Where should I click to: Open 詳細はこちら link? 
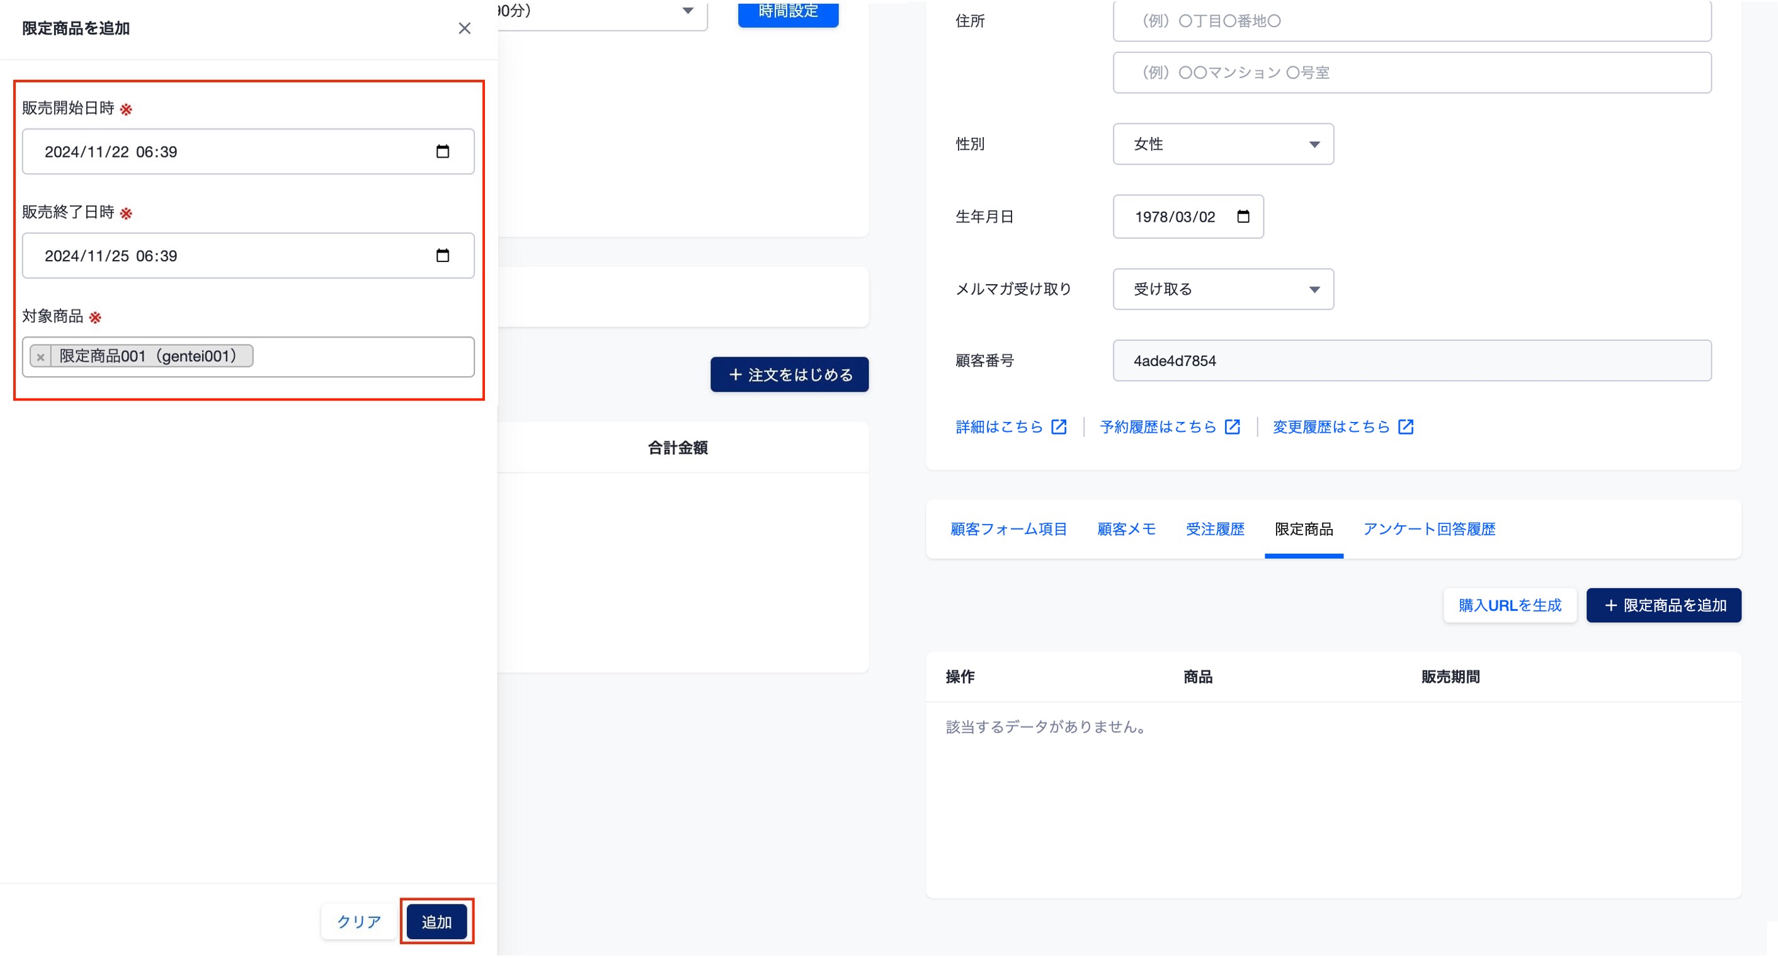(x=999, y=427)
